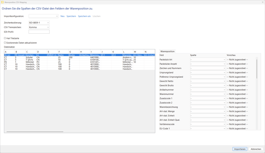Click the Neu link

62,16
